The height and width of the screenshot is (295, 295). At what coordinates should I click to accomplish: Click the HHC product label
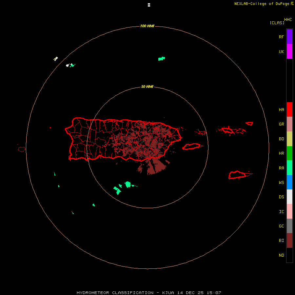click(288, 20)
